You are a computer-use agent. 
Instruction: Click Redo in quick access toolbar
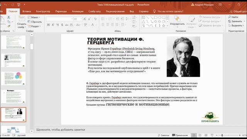pyautogui.click(x=13, y=5)
